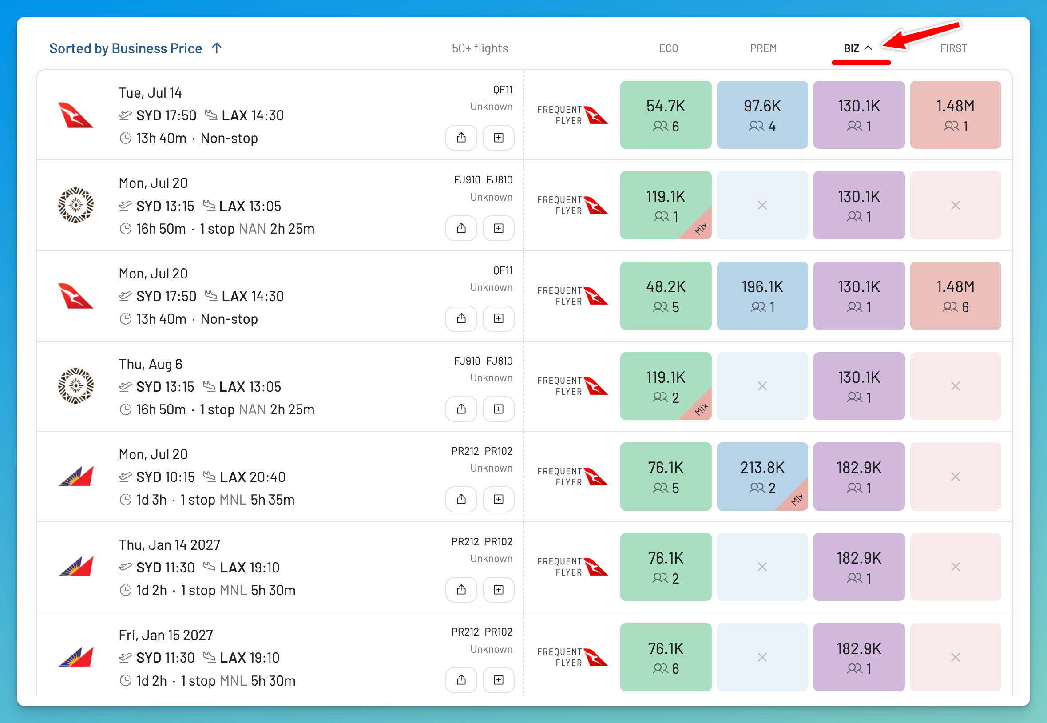The image size is (1047, 723).
Task: Click Thu, Aug 6 date text
Action: pos(151,364)
